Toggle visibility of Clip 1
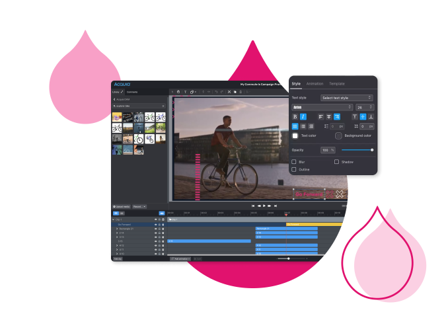Image resolution: width=448 pixels, height=312 pixels. coord(156,219)
